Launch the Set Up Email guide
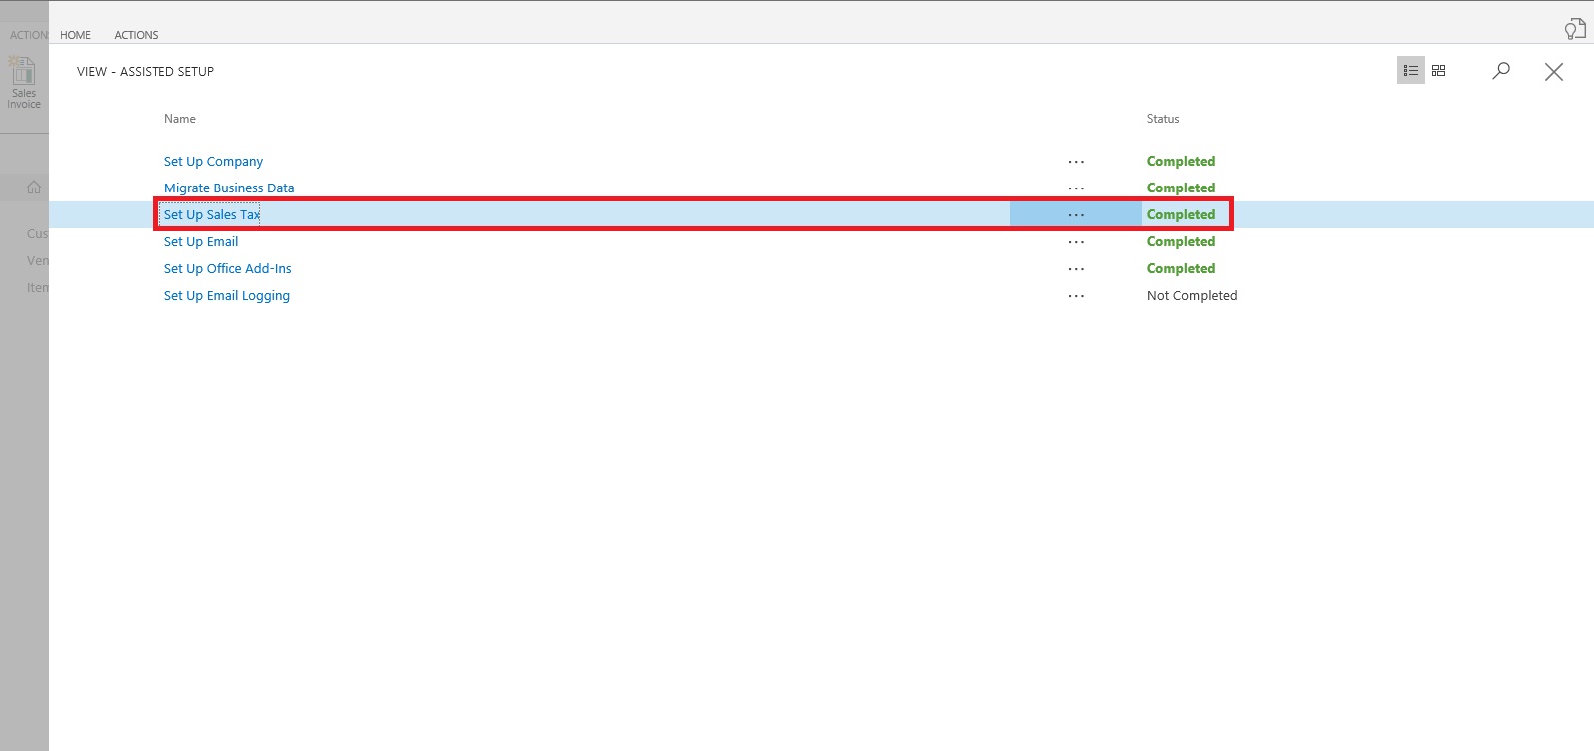Image resolution: width=1594 pixels, height=751 pixels. 201,242
